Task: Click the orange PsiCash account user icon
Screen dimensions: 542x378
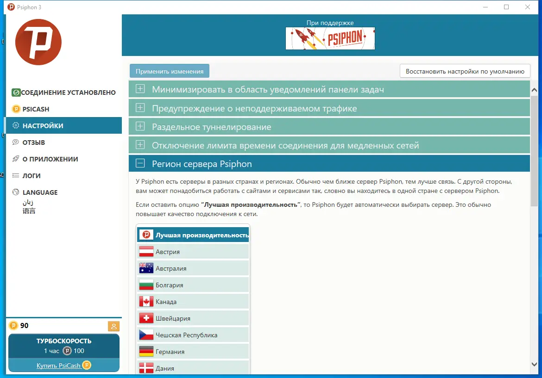Action: point(113,326)
